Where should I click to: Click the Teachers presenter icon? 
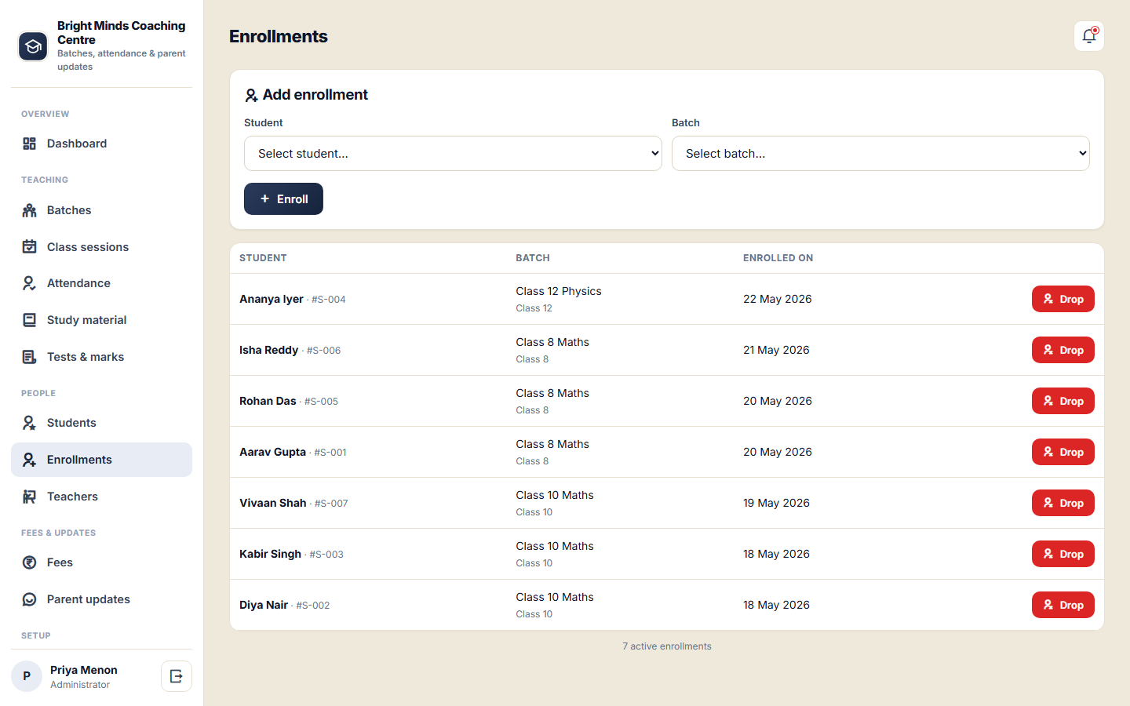(x=30, y=497)
